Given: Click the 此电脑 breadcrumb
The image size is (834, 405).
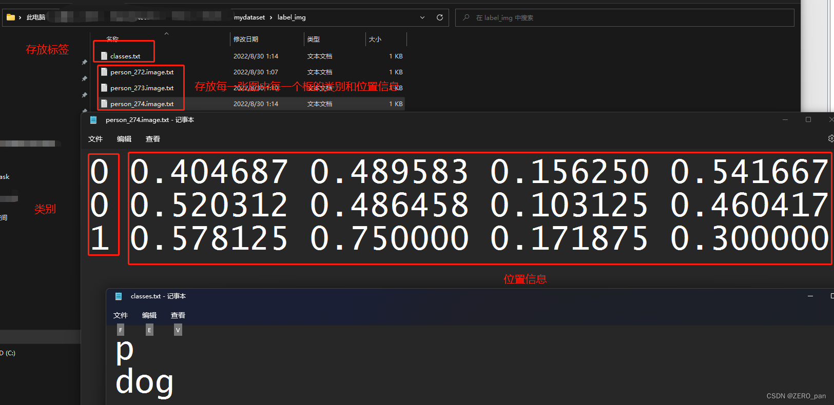Looking at the screenshot, I should [36, 17].
